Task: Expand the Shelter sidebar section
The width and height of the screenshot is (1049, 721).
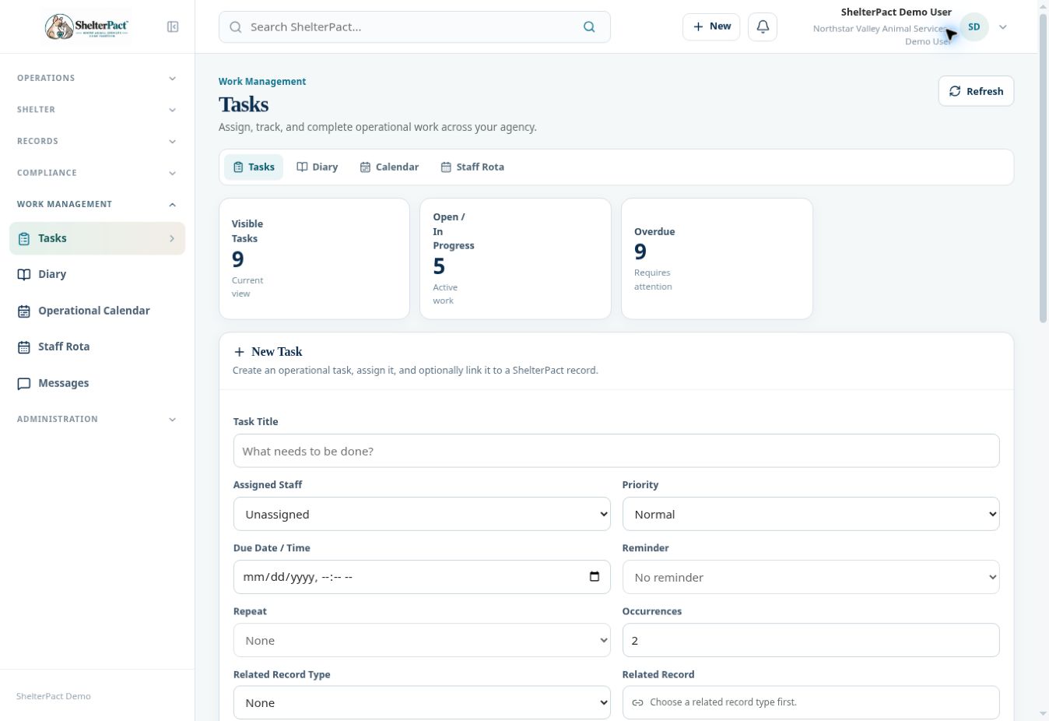Action: pos(97,110)
